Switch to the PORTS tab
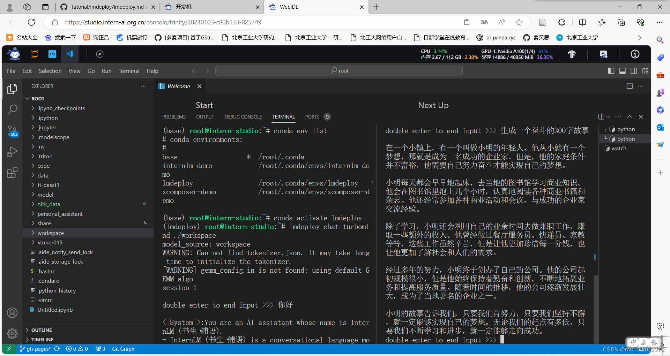Viewport: 670px width, 356px height. (312, 117)
